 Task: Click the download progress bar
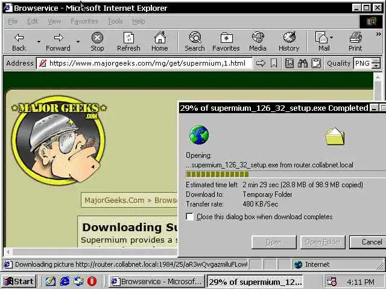pos(285,174)
